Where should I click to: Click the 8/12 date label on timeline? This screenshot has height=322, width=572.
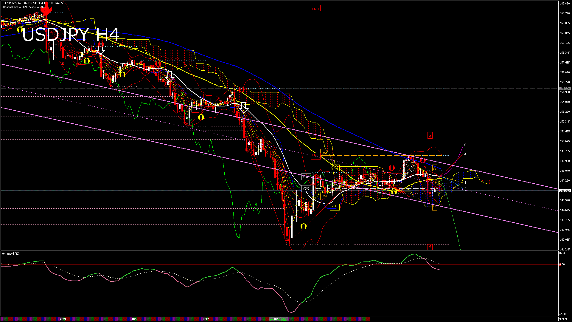click(x=206, y=319)
